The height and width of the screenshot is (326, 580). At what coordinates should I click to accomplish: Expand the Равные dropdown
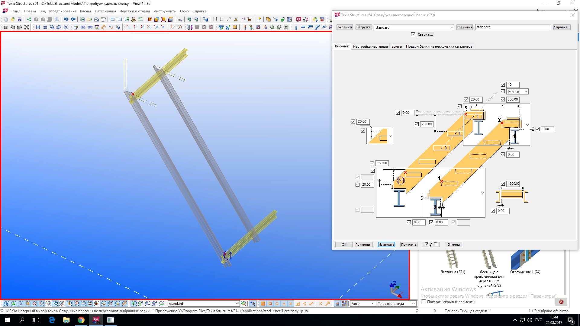tap(526, 92)
